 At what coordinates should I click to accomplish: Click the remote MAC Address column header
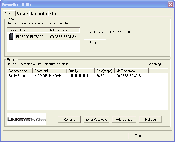[131, 71]
